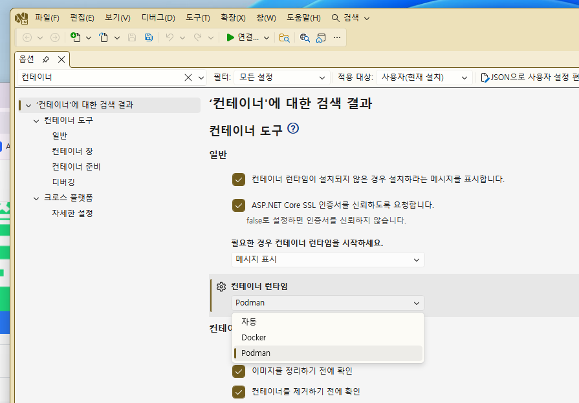Open the dropdown arrow beside 검색
The height and width of the screenshot is (403, 579).
click(367, 19)
